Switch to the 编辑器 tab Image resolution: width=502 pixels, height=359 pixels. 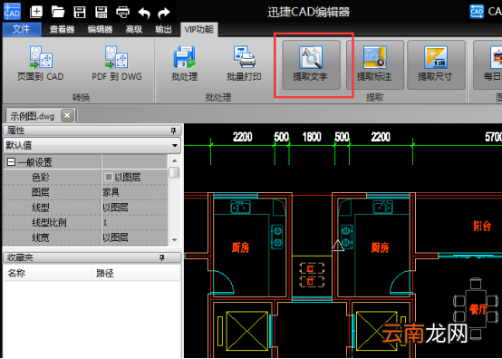(x=100, y=29)
